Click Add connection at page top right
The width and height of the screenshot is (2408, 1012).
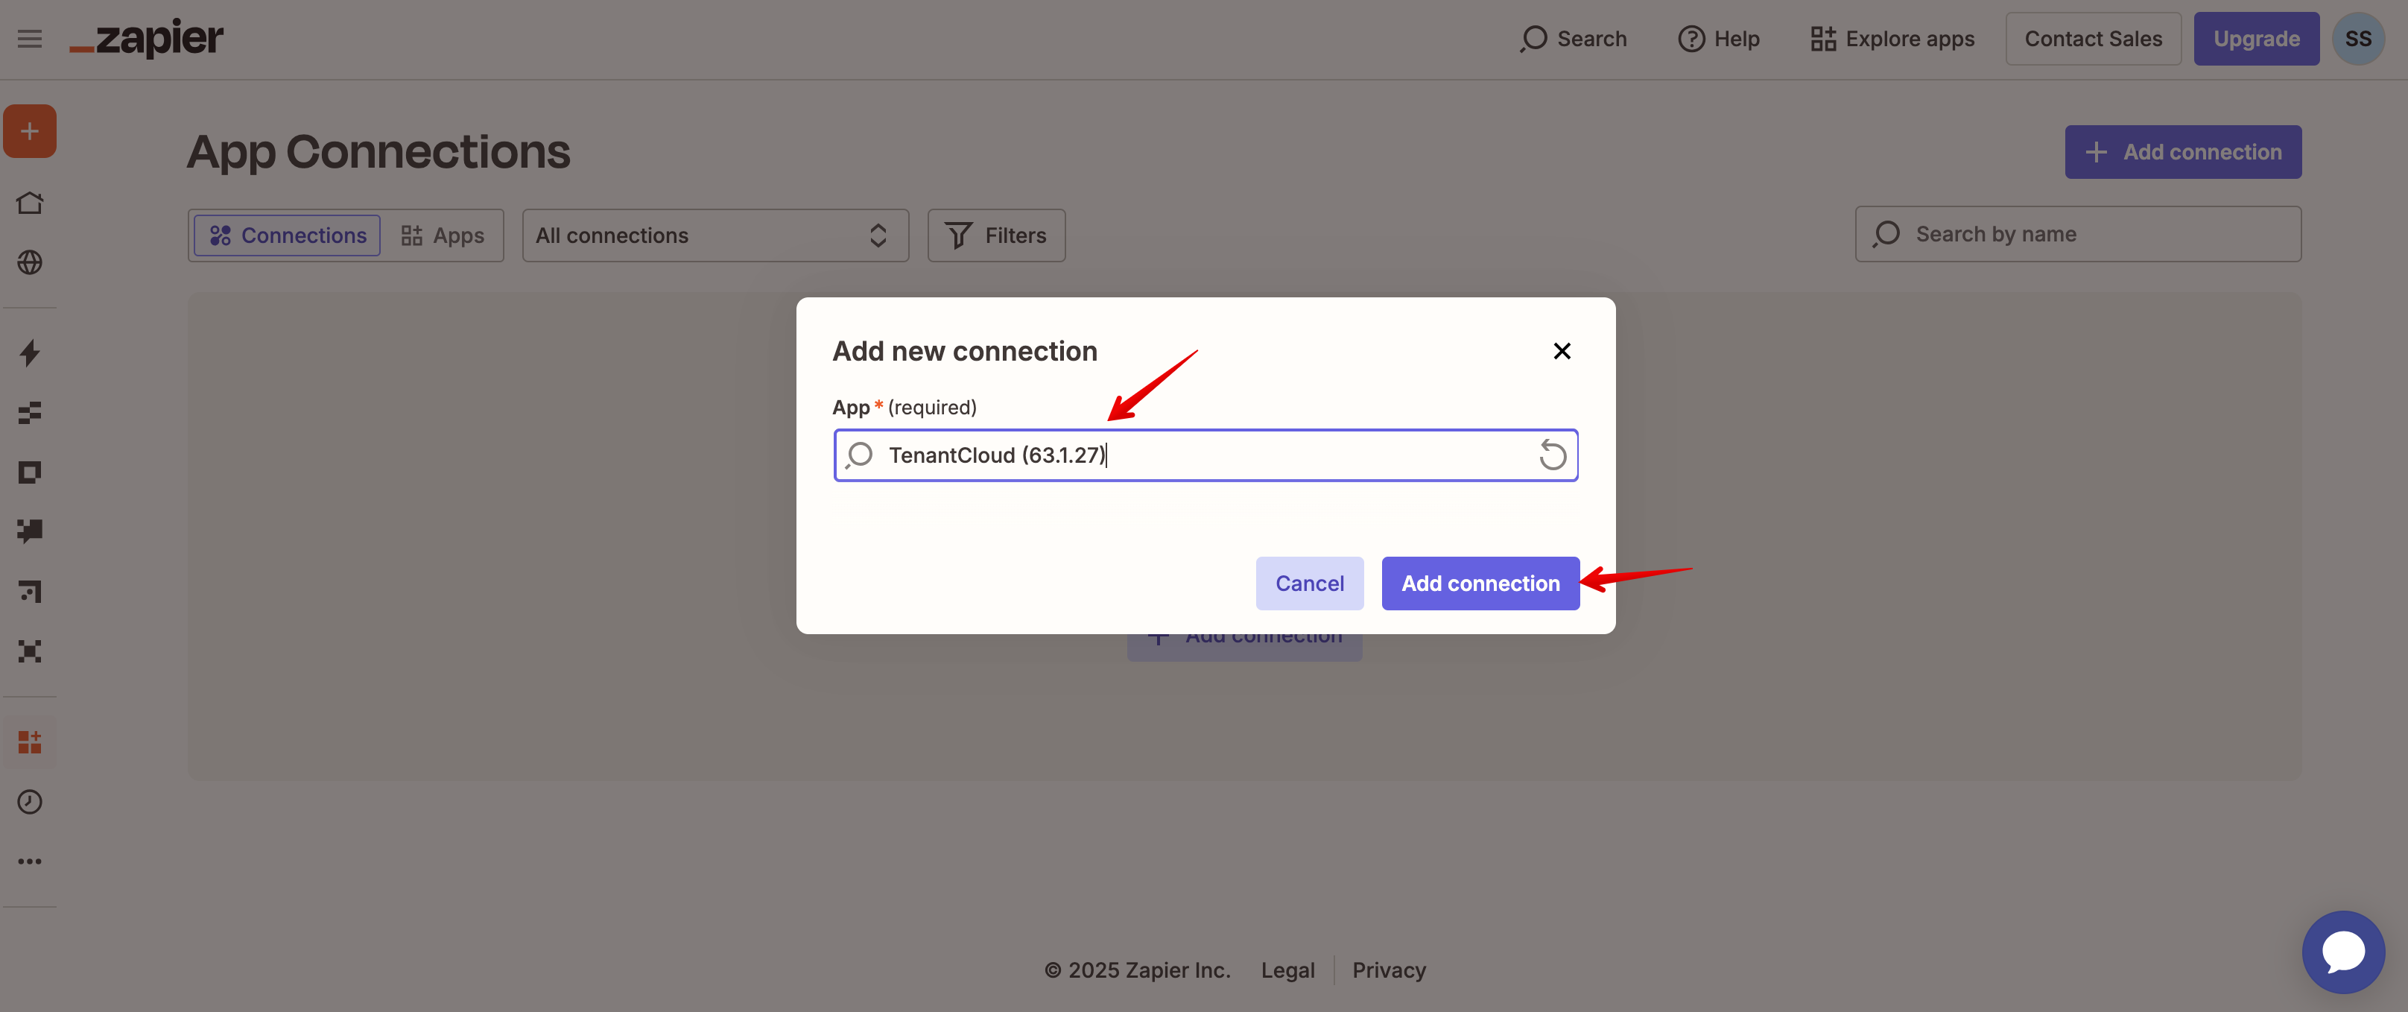2183,153
